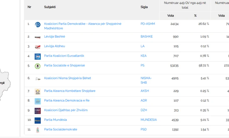Select the 1392 votes cell
This screenshot has height=138, width=229.
(x=175, y=130)
